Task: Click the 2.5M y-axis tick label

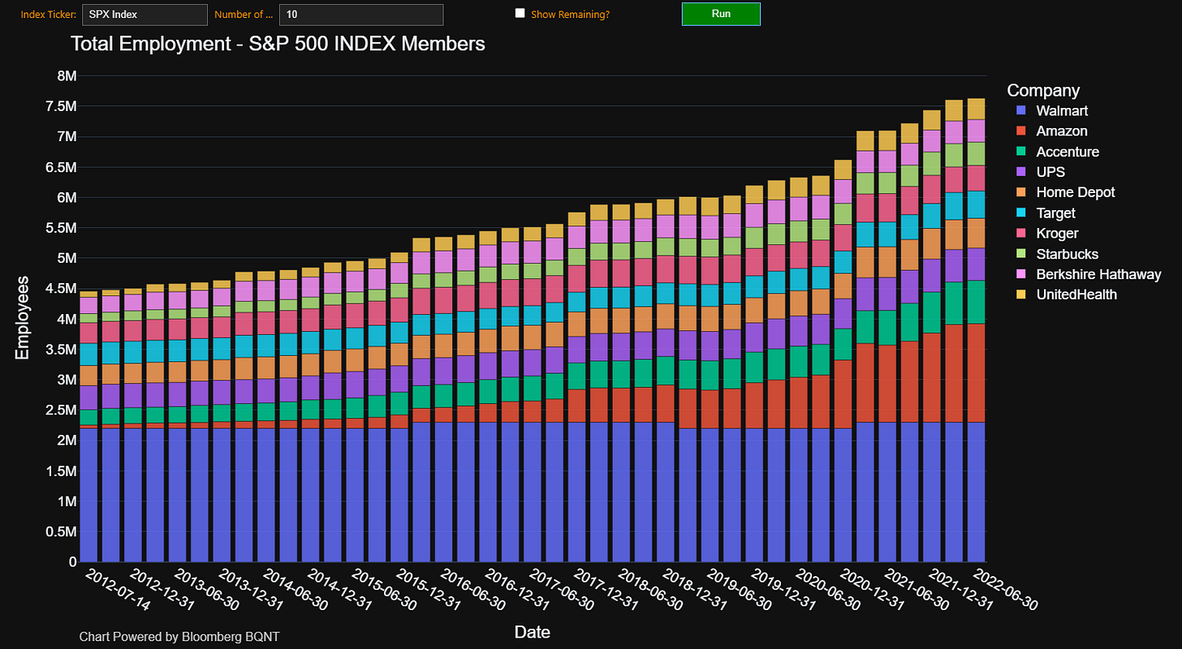Action: [61, 410]
